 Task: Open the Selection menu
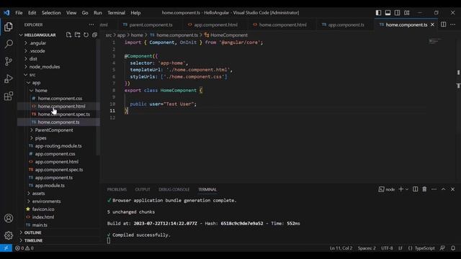coord(51,13)
